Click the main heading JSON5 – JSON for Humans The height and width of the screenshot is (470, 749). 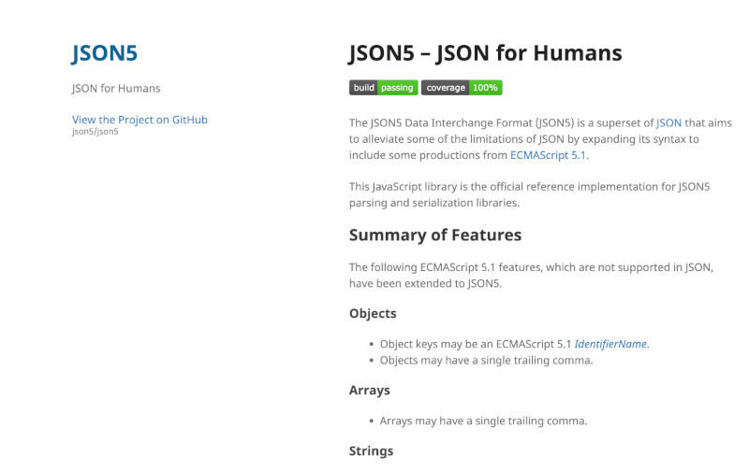point(485,53)
